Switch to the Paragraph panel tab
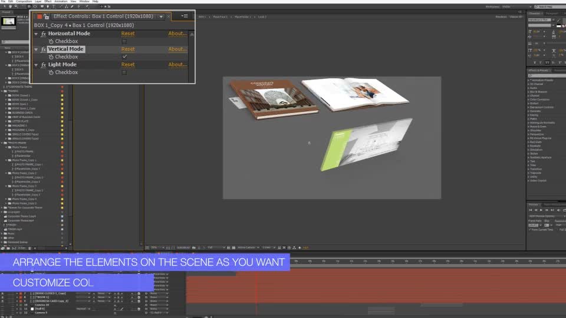The height and width of the screenshot is (318, 566). 552,14
